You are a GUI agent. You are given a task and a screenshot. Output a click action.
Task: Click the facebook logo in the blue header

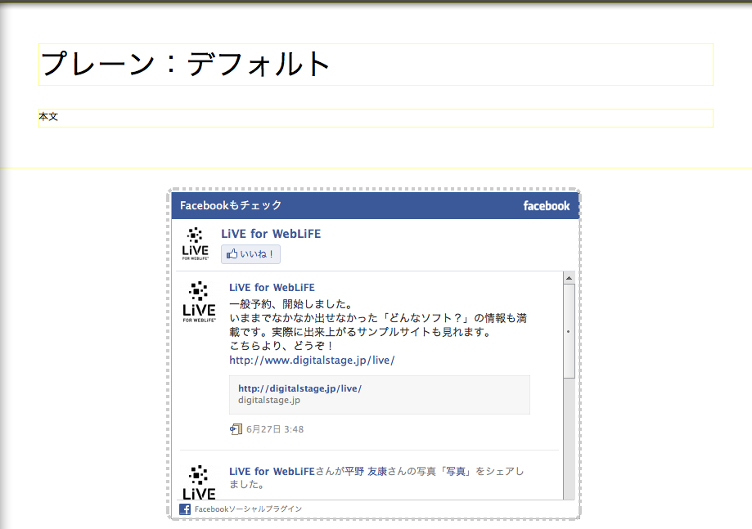point(547,206)
